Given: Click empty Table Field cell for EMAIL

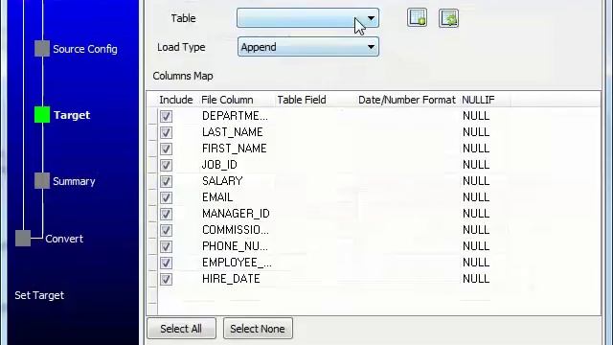Looking at the screenshot, I should [315, 197].
